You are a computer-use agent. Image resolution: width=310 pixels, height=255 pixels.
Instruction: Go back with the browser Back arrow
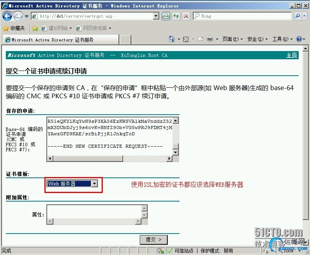[7, 16]
